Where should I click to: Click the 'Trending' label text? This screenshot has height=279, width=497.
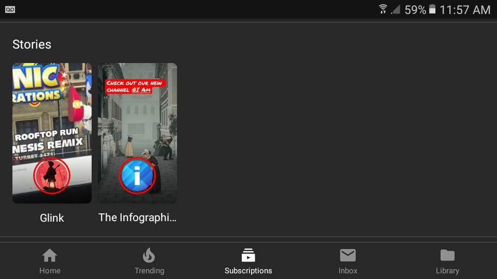coord(149,271)
